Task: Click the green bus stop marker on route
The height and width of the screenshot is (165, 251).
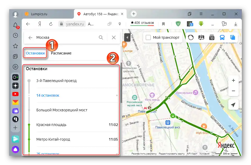Action: click(x=173, y=115)
